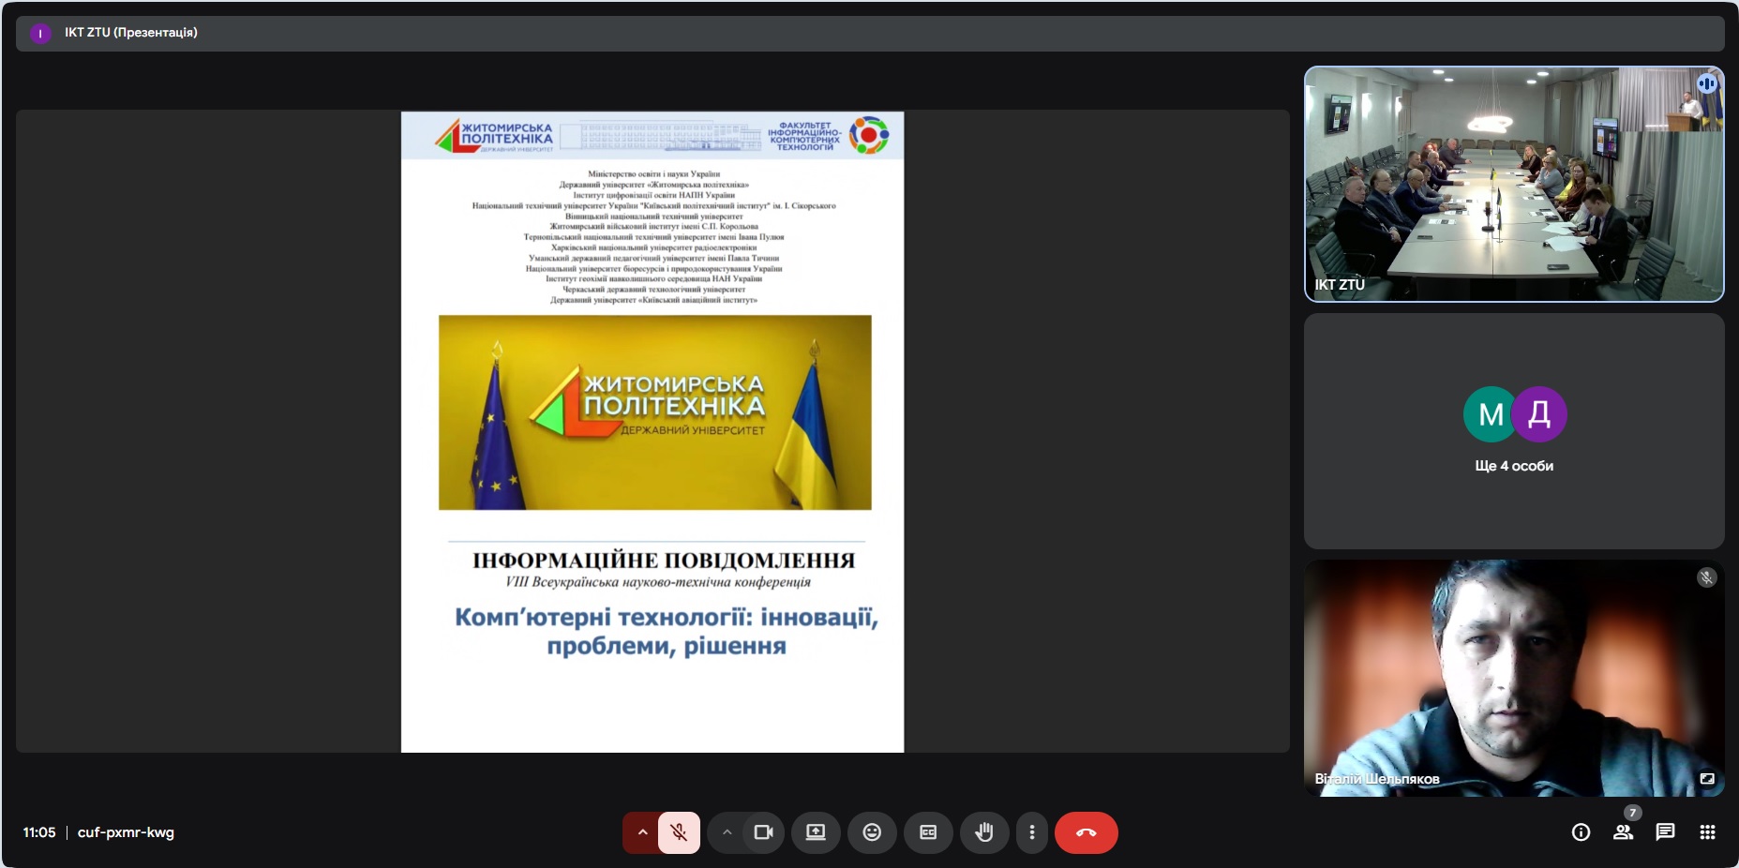This screenshot has height=868, width=1739.
Task: Open the people list showing 7 participants
Action: [1623, 832]
